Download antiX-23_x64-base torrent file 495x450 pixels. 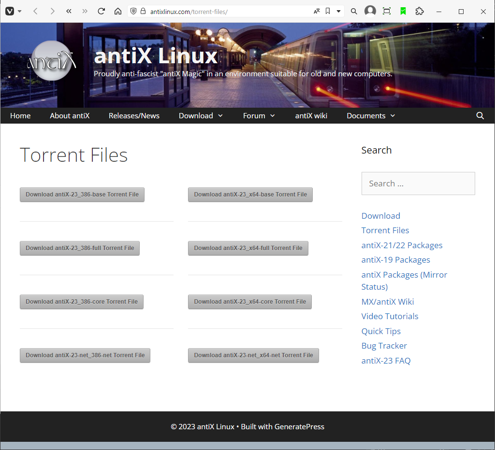pyautogui.click(x=250, y=195)
